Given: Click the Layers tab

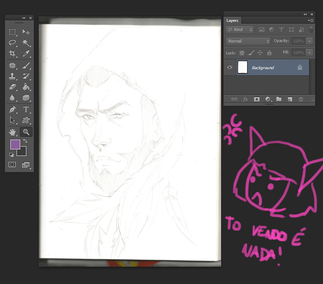Looking at the screenshot, I should pyautogui.click(x=232, y=21).
